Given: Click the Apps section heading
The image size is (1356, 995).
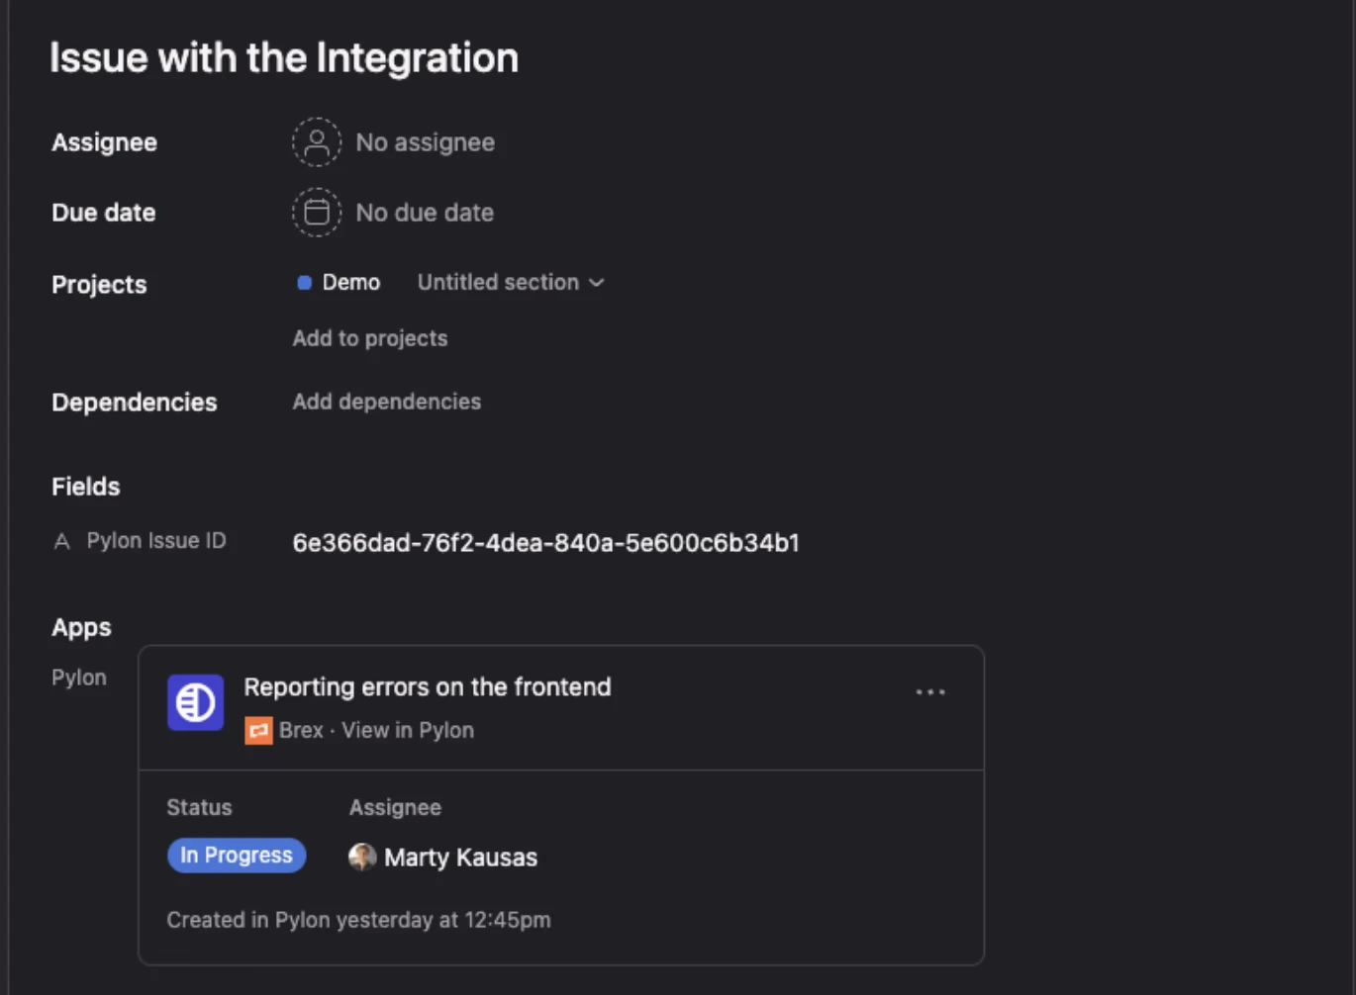Looking at the screenshot, I should point(81,627).
